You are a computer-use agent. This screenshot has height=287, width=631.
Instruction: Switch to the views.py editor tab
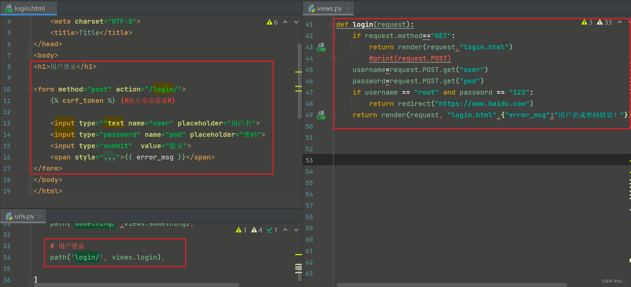click(329, 8)
